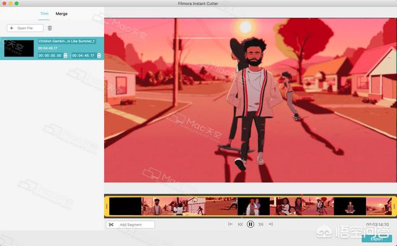Click the first black frame in the timeline
Viewport: 397px width, 246px height.
click(x=125, y=206)
